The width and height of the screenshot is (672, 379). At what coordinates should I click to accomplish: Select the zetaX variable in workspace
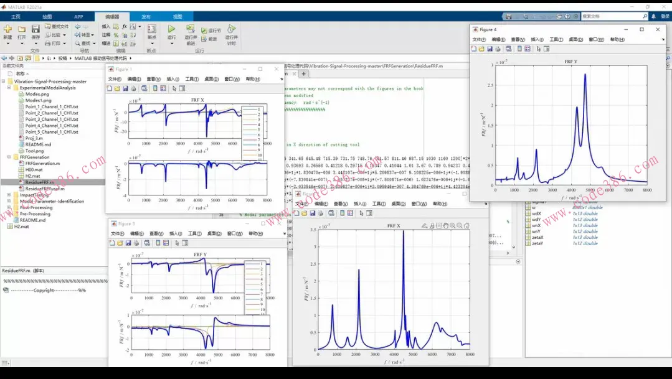539,237
